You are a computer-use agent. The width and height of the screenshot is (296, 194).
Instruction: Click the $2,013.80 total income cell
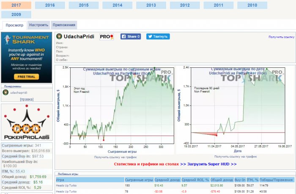pyautogui.click(x=217, y=186)
